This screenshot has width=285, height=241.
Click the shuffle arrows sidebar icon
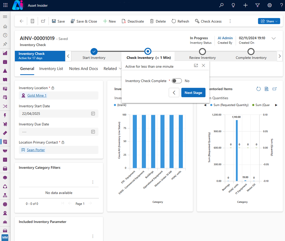(5, 106)
